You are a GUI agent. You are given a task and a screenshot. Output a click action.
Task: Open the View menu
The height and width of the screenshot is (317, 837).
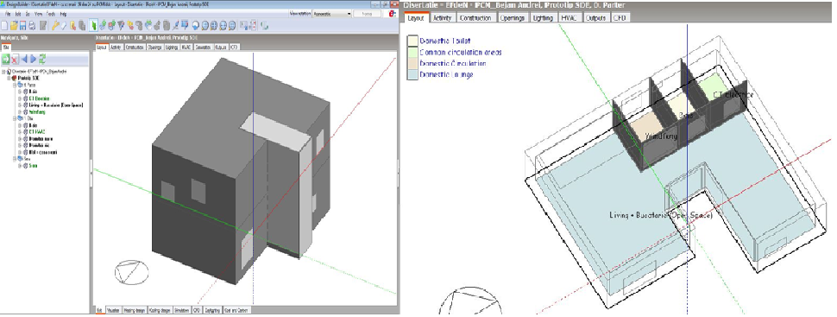tap(39, 14)
